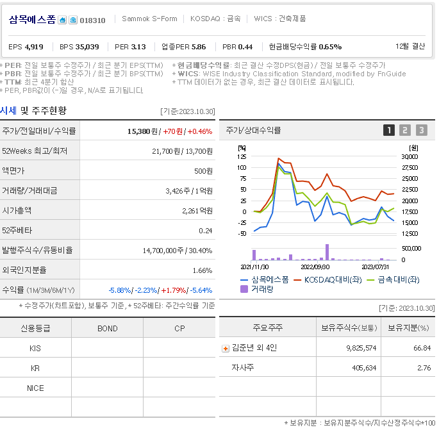439x430 pixels.
Task: Click WICS : 건축제품 classification
Action: (280, 19)
